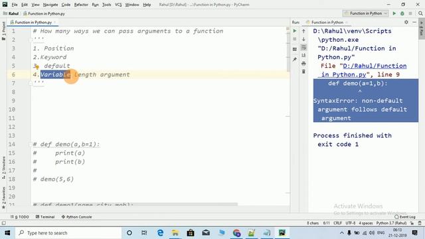This screenshot has height=239, width=425.
Task: Click Function in Python.py breadcrumb
Action: click(x=44, y=13)
